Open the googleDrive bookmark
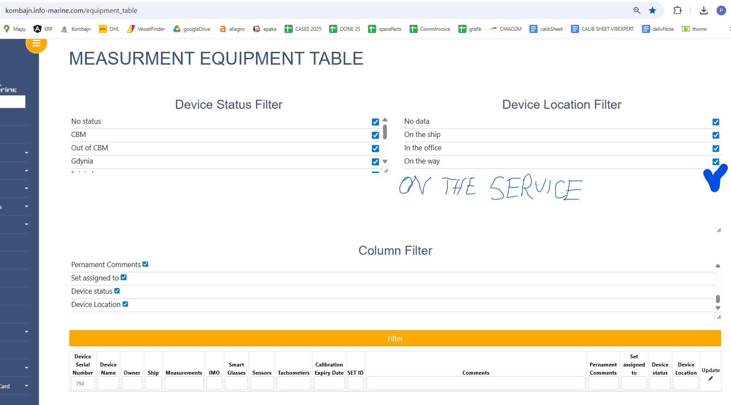The width and height of the screenshot is (731, 405). (x=192, y=29)
